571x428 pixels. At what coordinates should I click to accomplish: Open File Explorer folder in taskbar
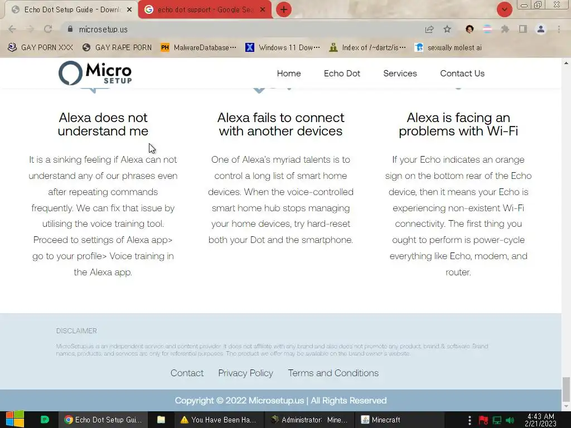click(x=161, y=420)
